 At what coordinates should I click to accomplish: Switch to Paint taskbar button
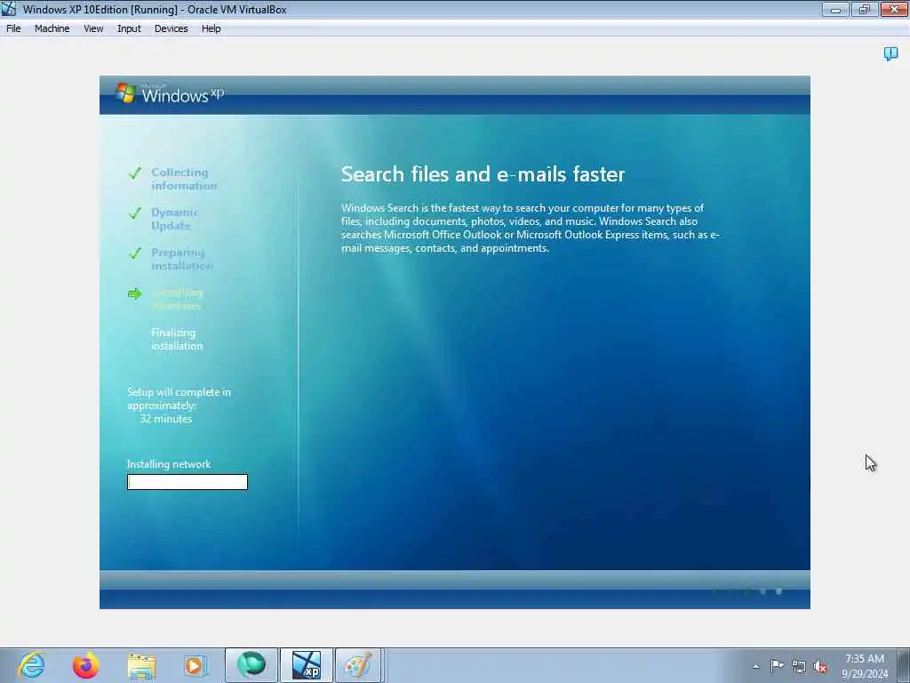(x=358, y=665)
